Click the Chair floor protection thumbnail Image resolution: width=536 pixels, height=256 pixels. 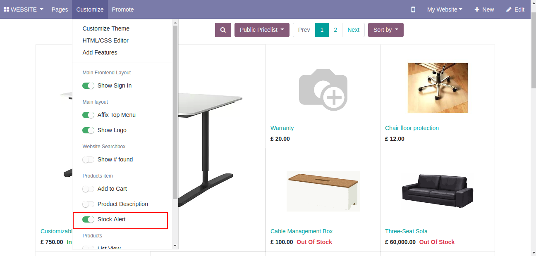point(438,88)
